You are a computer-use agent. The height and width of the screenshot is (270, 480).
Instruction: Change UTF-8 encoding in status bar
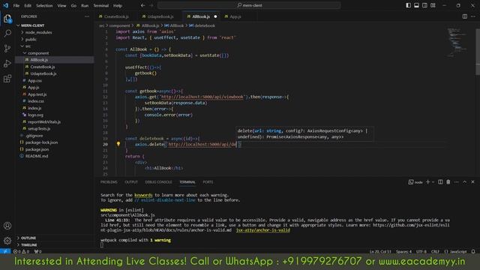pyautogui.click(x=421, y=251)
